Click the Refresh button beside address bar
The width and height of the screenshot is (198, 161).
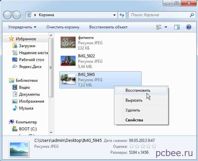pyautogui.click(x=122, y=15)
